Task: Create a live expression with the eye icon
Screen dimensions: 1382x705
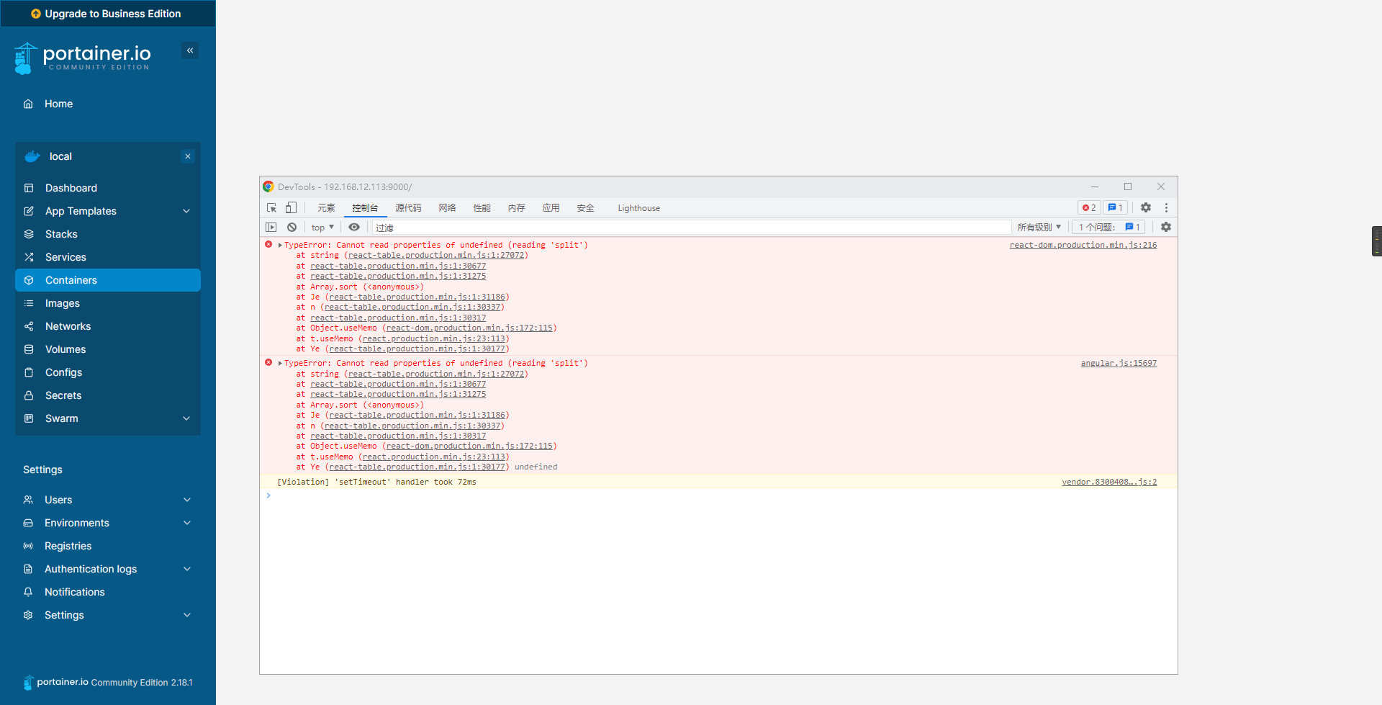Action: (354, 227)
